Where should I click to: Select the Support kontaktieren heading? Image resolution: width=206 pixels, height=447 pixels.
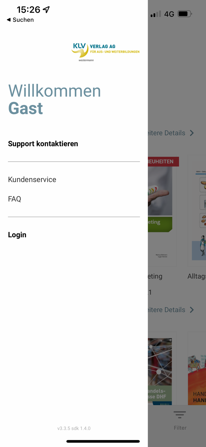click(43, 144)
